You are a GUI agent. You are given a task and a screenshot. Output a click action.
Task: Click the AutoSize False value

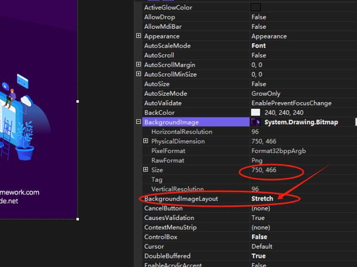coord(258,84)
